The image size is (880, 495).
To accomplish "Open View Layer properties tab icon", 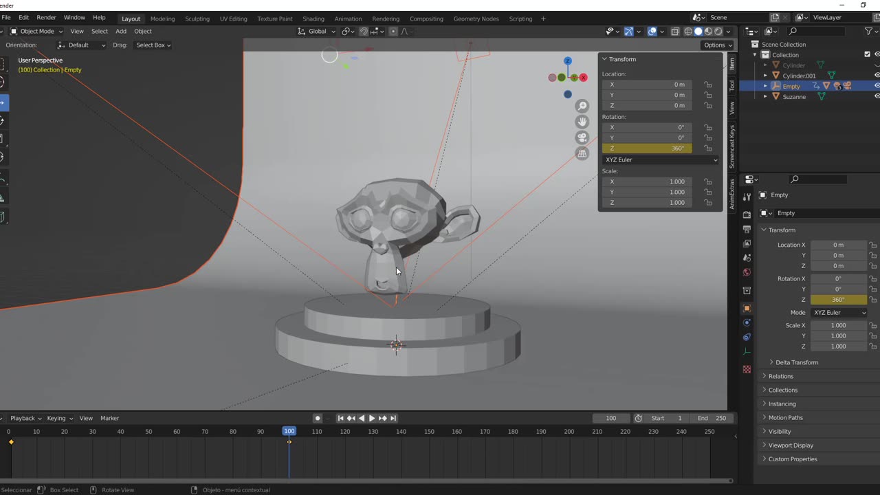I will [x=747, y=243].
